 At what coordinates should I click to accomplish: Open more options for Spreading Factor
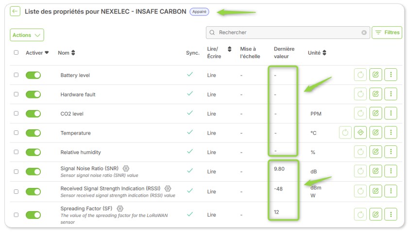tap(391, 215)
